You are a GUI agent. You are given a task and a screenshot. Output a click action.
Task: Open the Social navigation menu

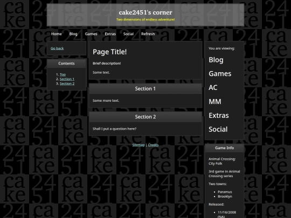pos(128,34)
